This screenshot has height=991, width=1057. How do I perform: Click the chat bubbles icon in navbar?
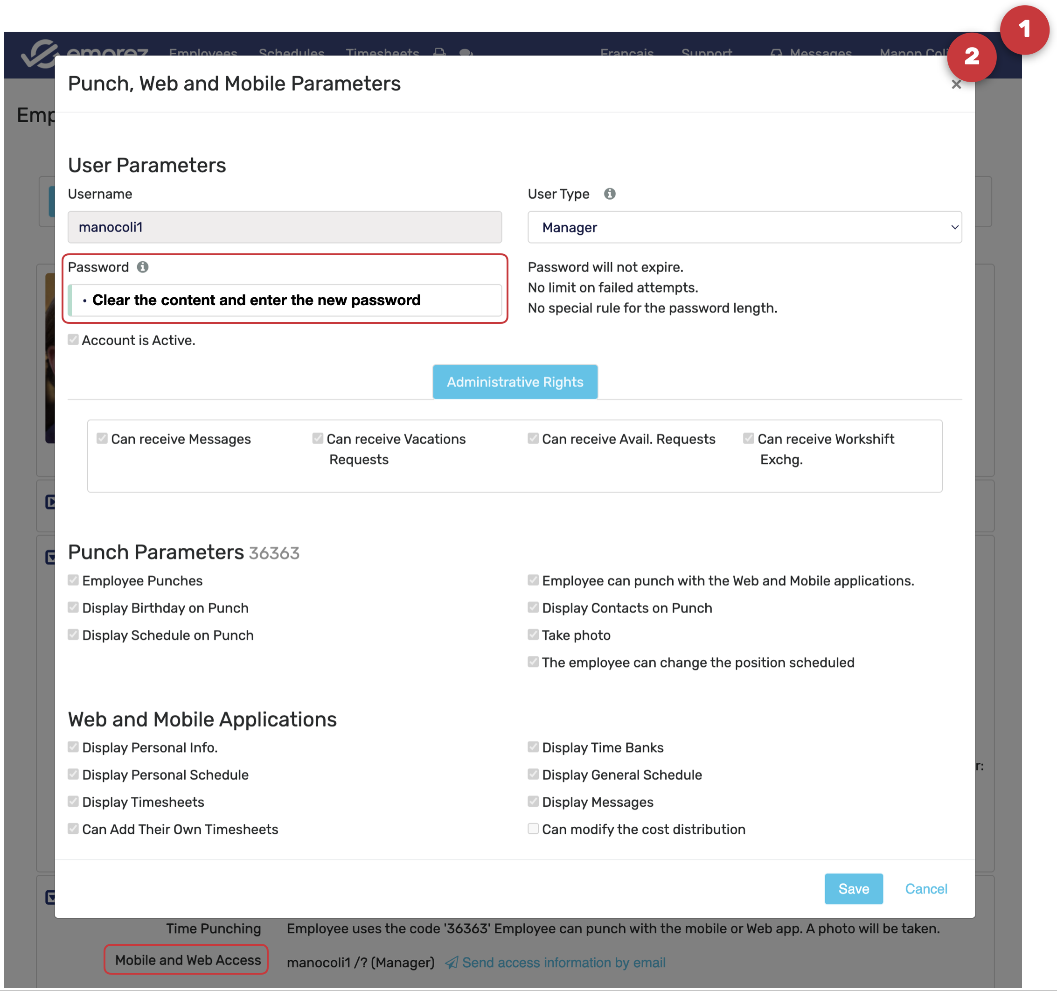point(466,52)
